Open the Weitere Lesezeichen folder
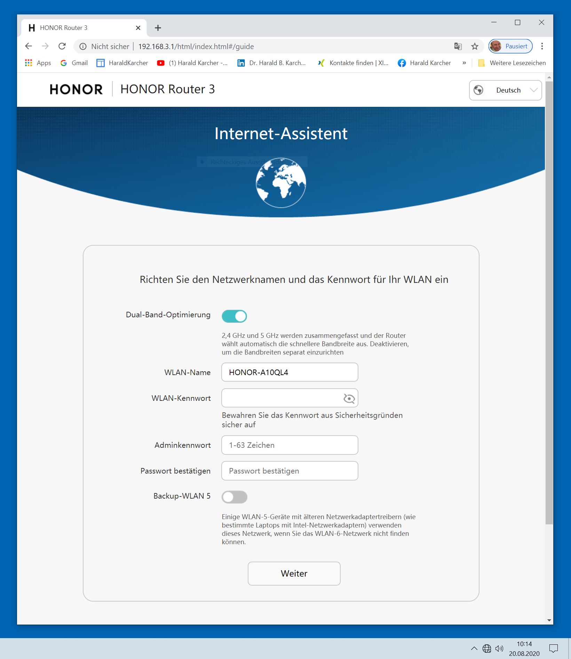The height and width of the screenshot is (659, 571). [512, 63]
